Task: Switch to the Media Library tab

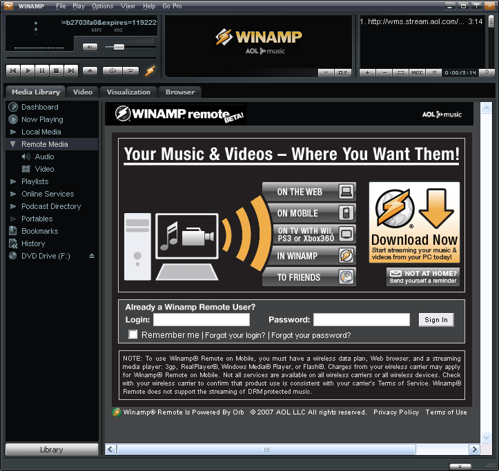Action: click(x=36, y=92)
